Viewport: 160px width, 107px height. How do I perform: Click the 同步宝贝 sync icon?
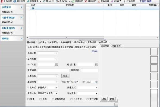coord(15,1)
